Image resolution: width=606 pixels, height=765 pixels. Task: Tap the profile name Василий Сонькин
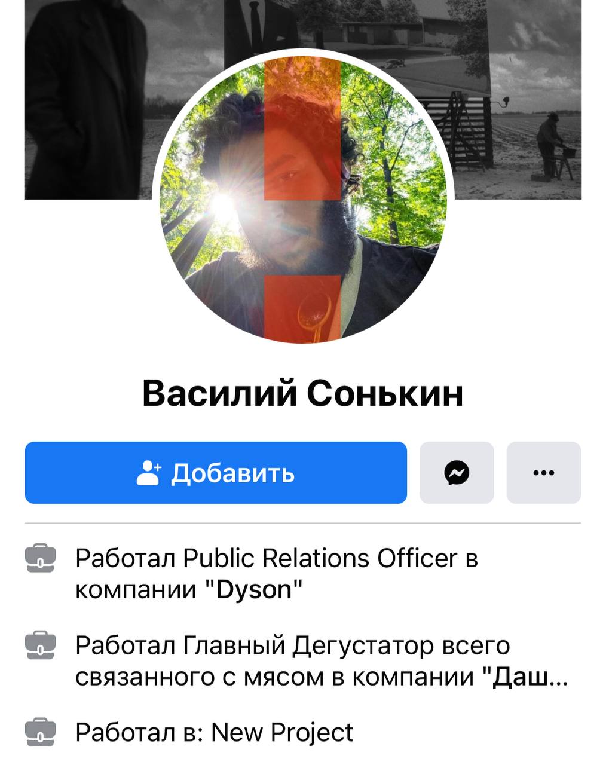coord(303,393)
